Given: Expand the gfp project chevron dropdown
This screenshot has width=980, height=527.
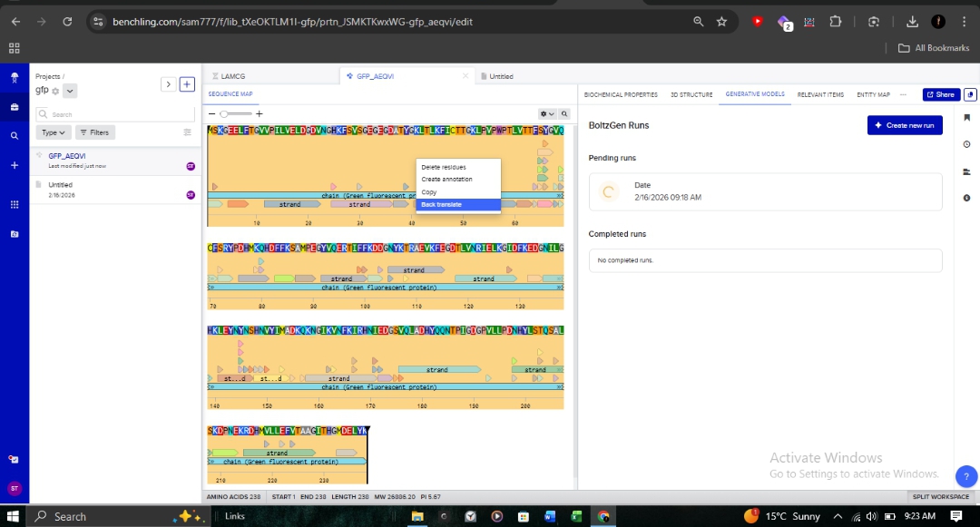Looking at the screenshot, I should pyautogui.click(x=71, y=91).
